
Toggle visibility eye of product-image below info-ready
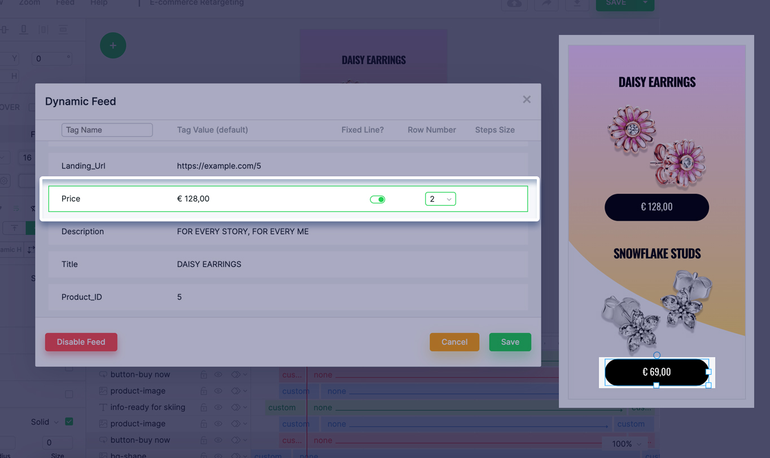218,424
